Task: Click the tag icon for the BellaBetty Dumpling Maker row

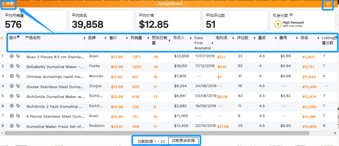Action: pyautogui.click(x=18, y=66)
